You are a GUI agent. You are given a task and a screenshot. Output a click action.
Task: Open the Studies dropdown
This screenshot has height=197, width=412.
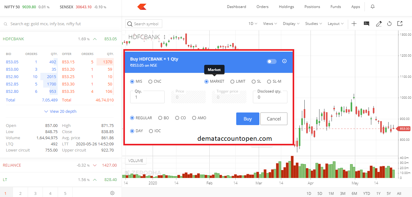(x=314, y=24)
